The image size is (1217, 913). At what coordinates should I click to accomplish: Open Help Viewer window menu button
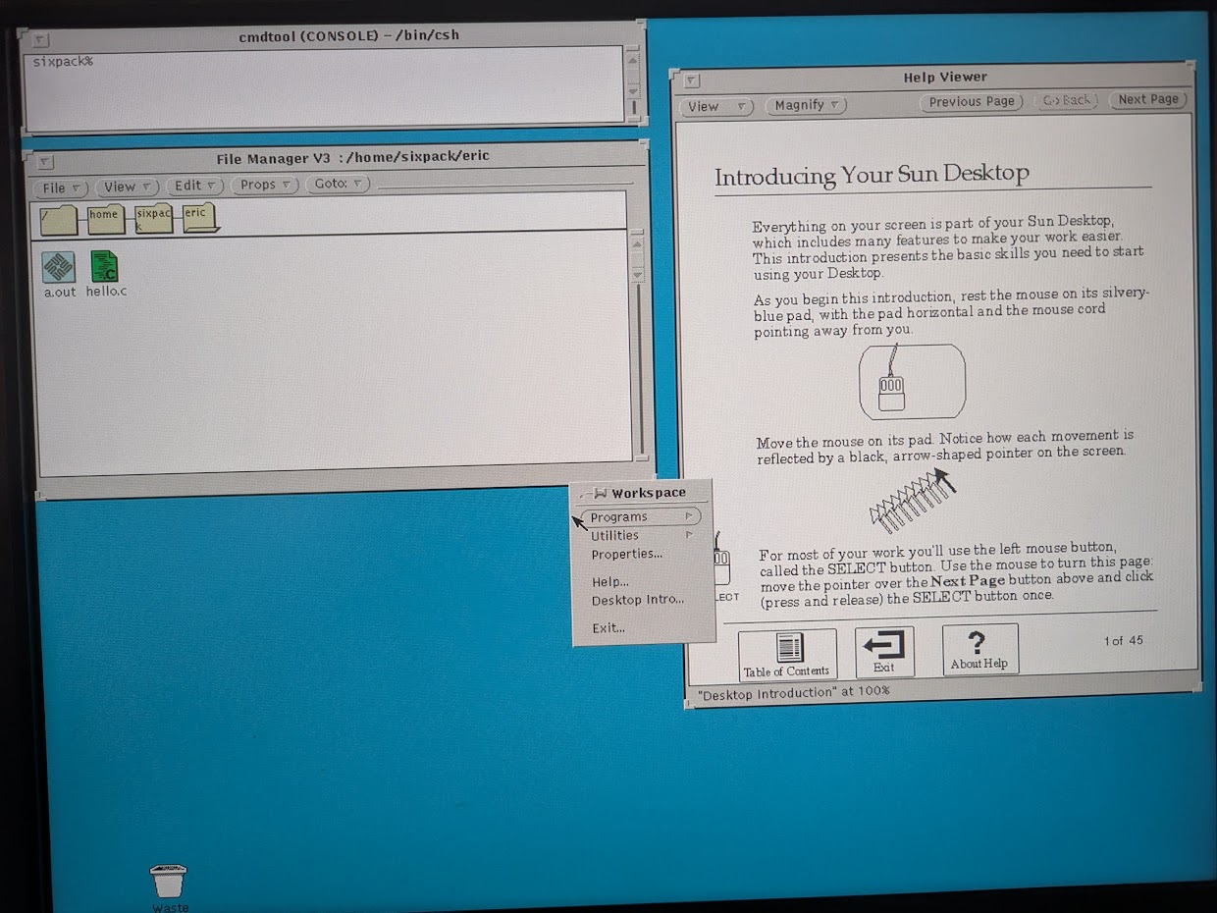coord(691,81)
